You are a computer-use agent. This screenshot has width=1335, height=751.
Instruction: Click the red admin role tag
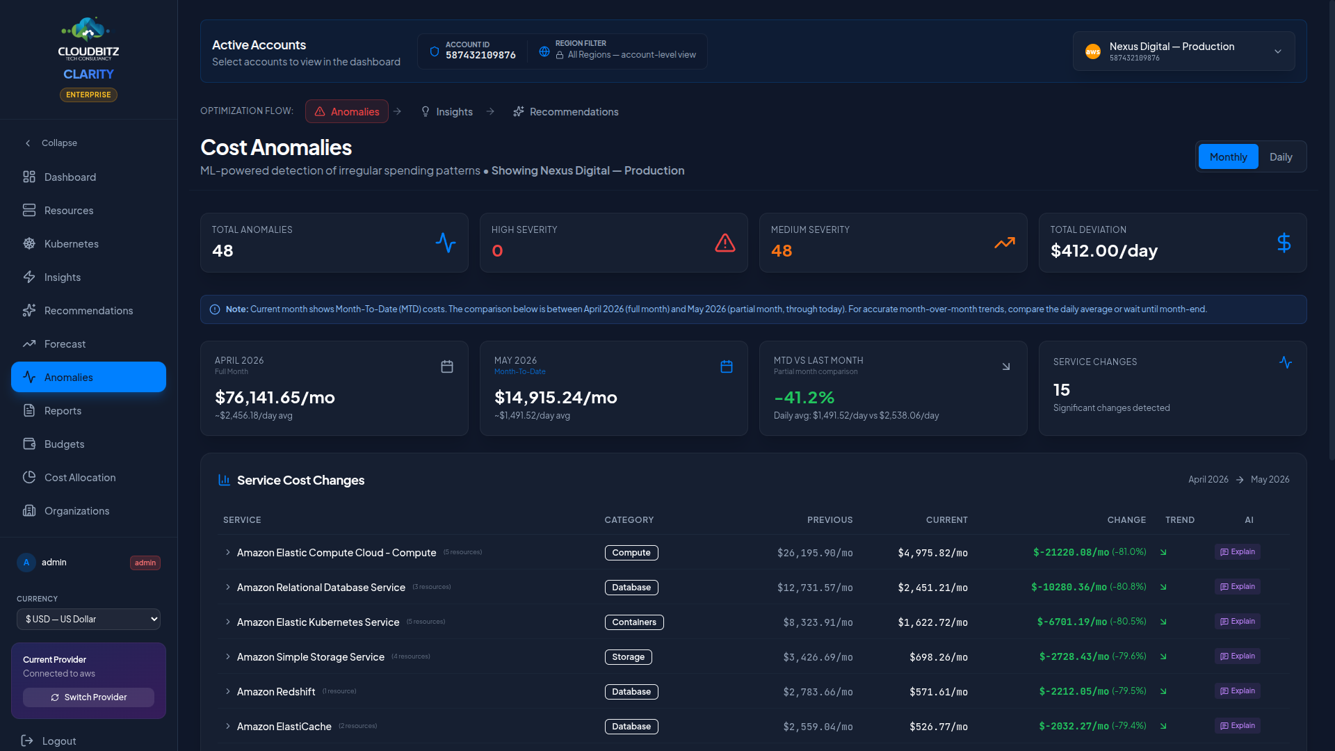[145, 563]
